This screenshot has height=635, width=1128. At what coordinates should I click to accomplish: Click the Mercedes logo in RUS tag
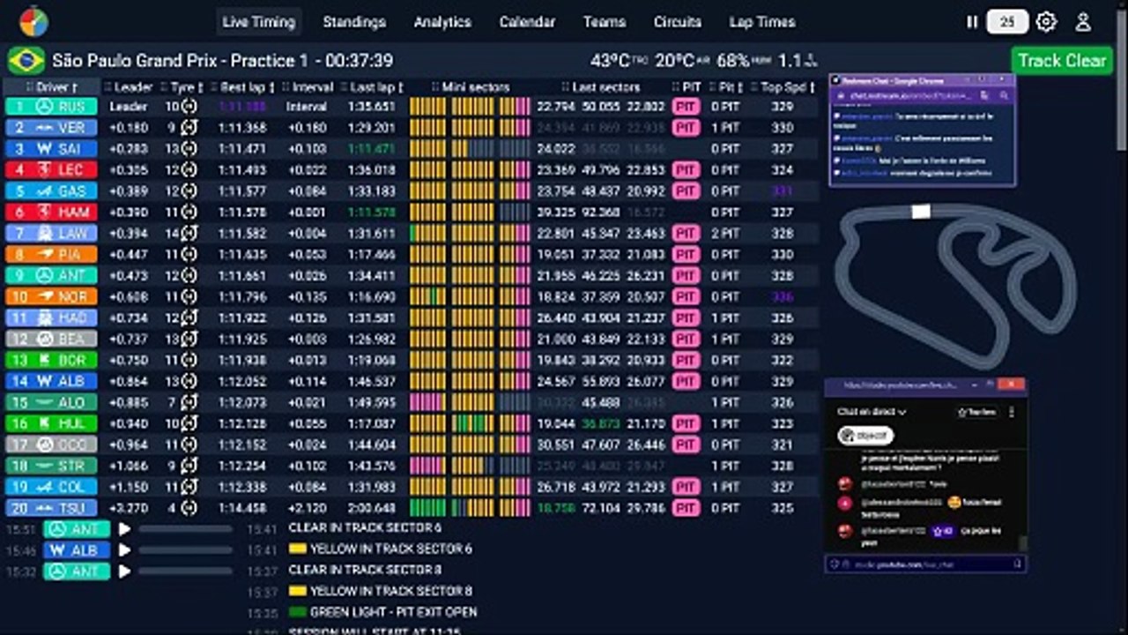(43, 107)
